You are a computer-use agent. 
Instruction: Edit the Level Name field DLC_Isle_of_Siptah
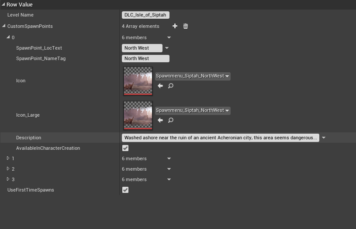point(145,15)
